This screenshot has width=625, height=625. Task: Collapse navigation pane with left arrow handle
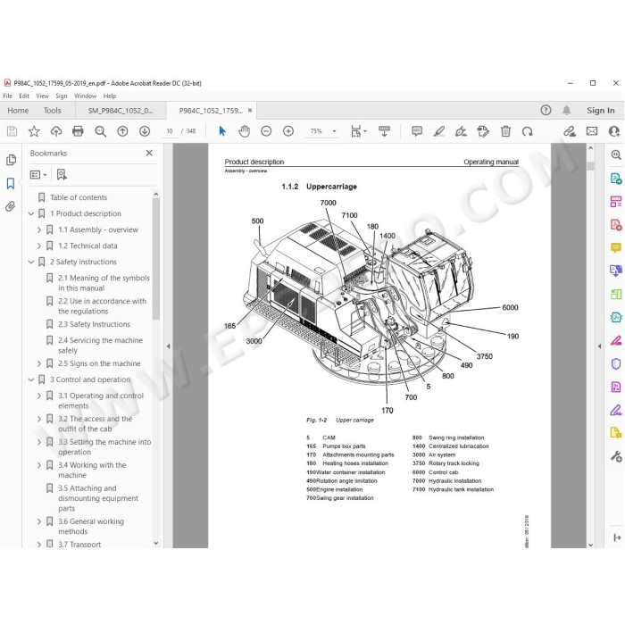[x=168, y=346]
